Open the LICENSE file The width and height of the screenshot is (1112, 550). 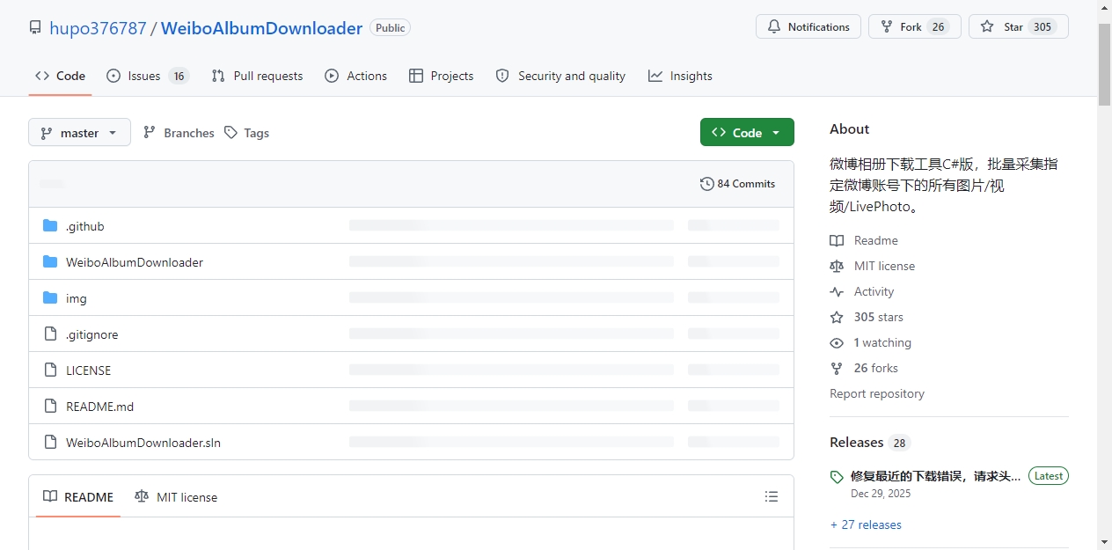pyautogui.click(x=88, y=370)
